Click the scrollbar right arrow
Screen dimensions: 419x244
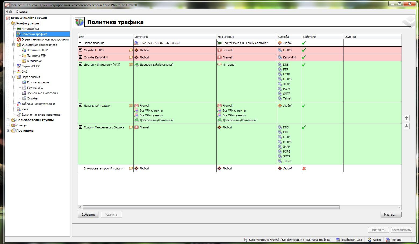[x=399, y=207]
